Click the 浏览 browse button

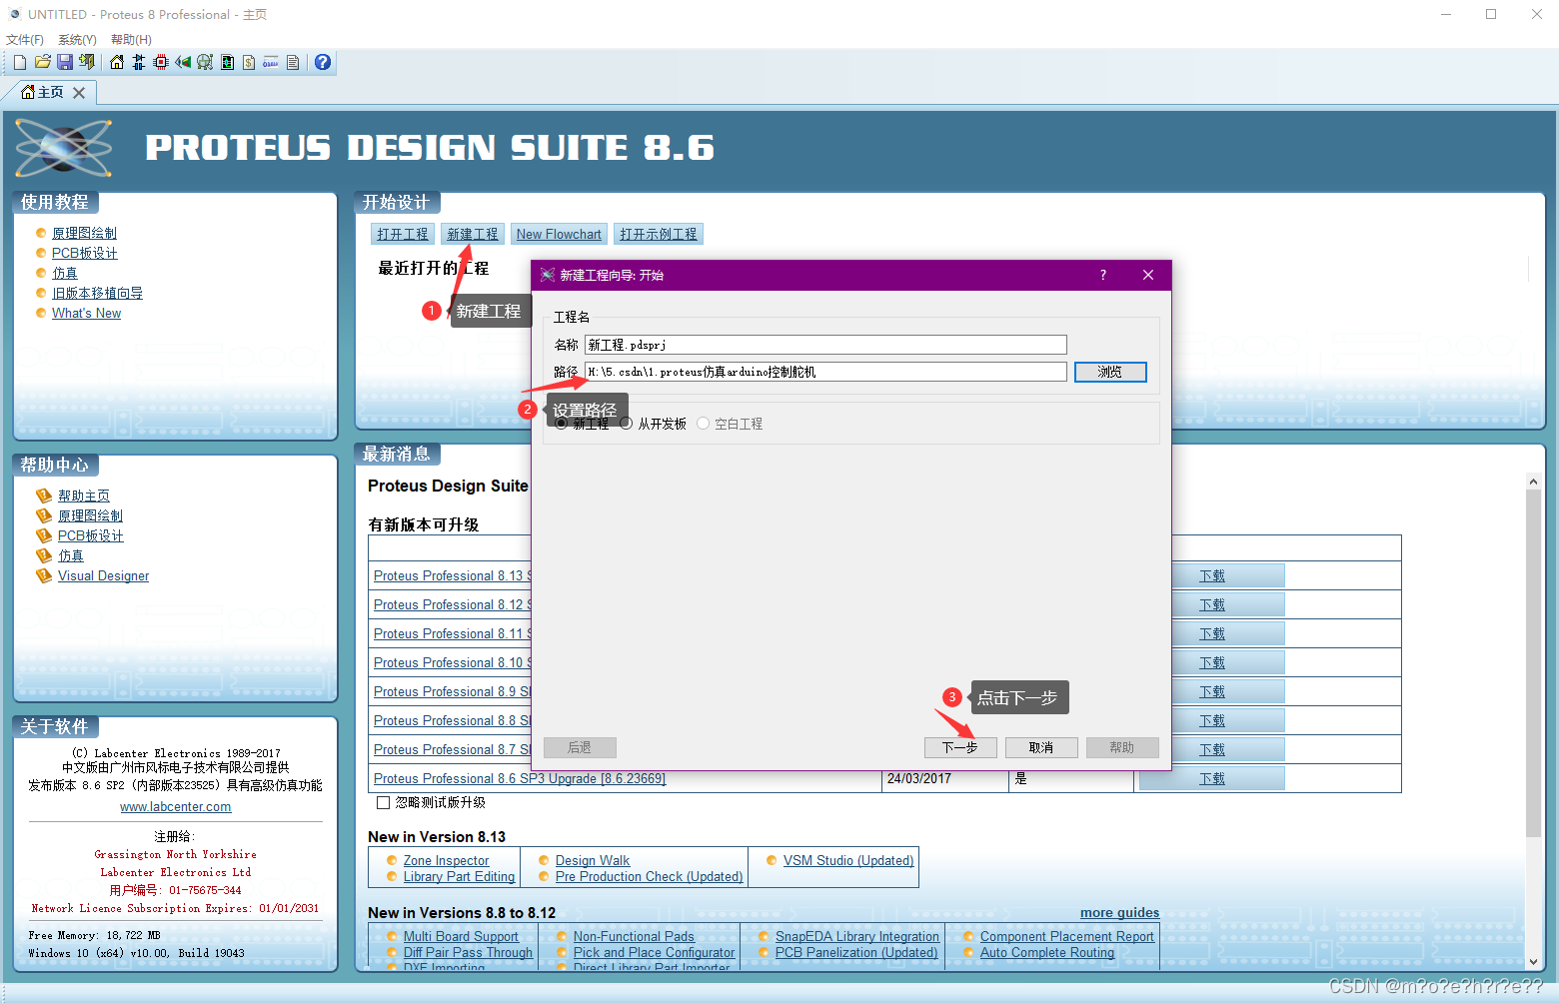[1110, 372]
